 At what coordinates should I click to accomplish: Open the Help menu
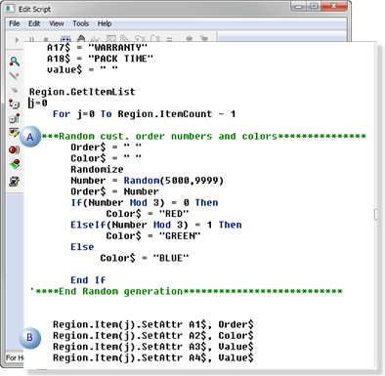click(105, 23)
